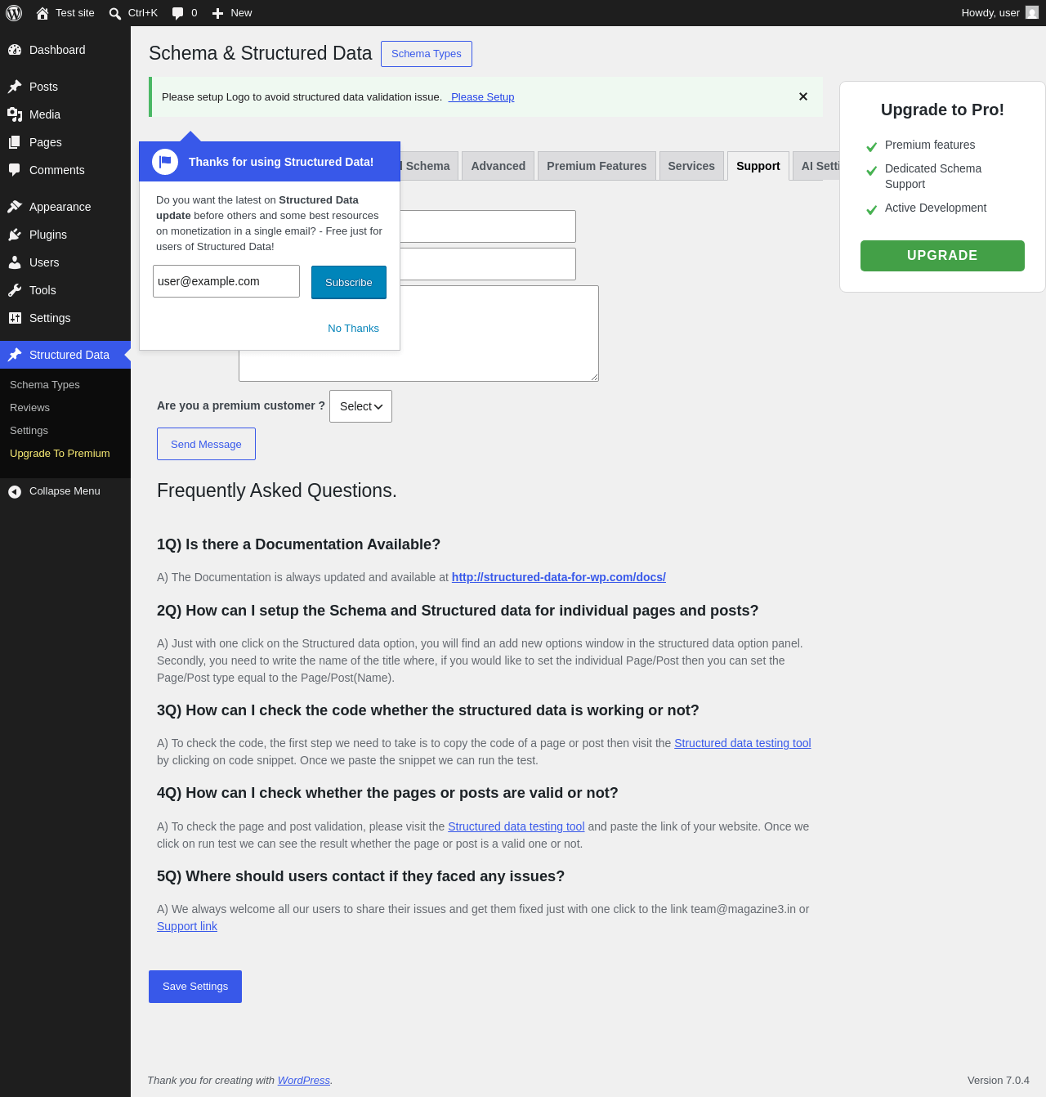Switch to the Services tab
Image resolution: width=1046 pixels, height=1097 pixels.
point(691,166)
